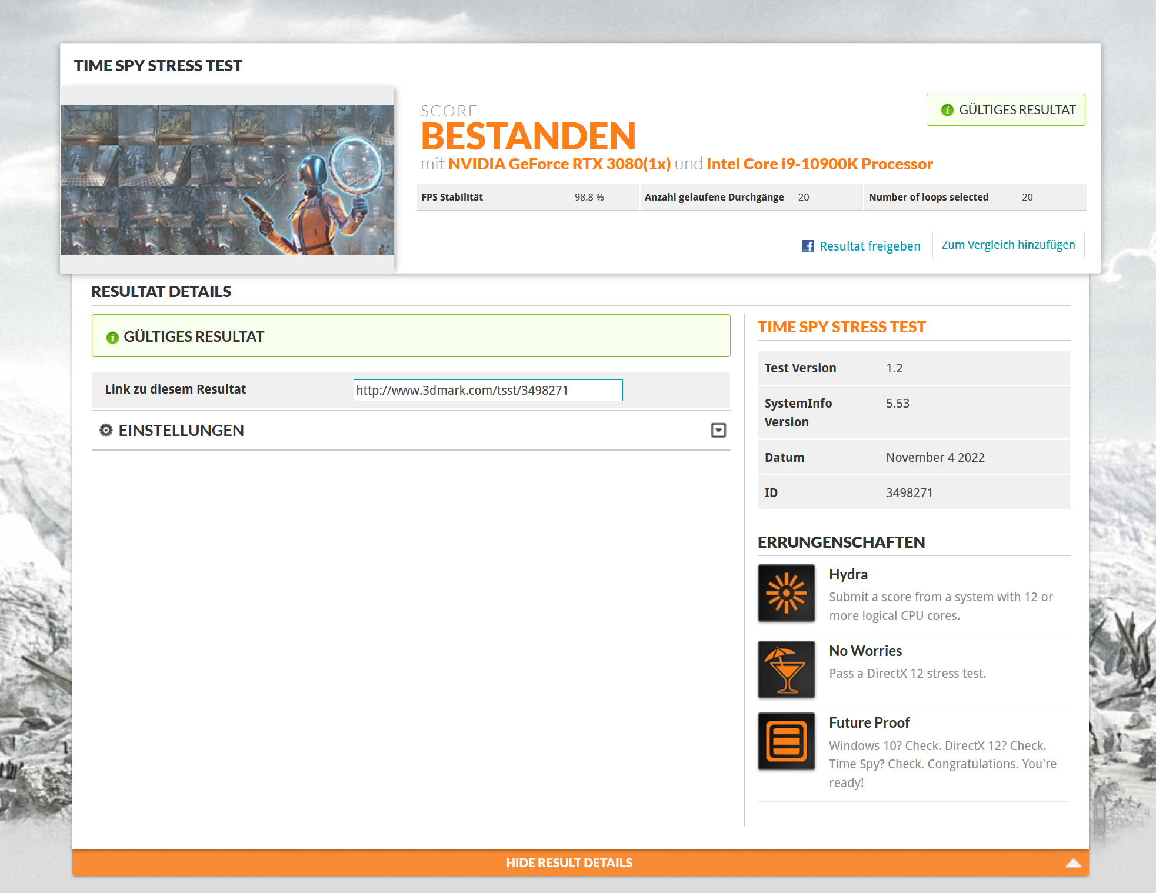Click NVIDIA GeForce RTX 3080 link

pos(559,164)
